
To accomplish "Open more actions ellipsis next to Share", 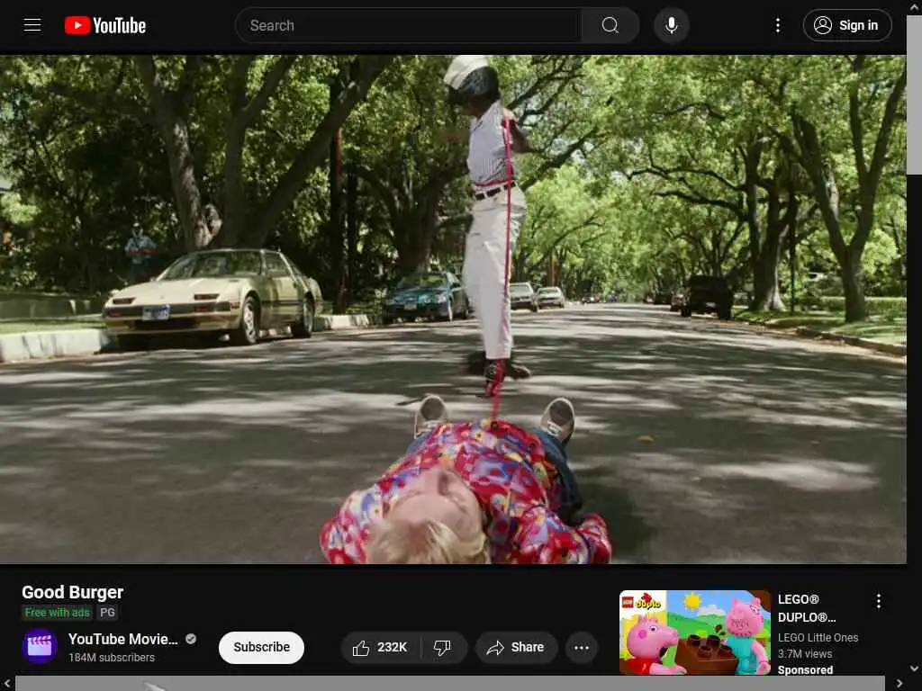I will coord(582,648).
